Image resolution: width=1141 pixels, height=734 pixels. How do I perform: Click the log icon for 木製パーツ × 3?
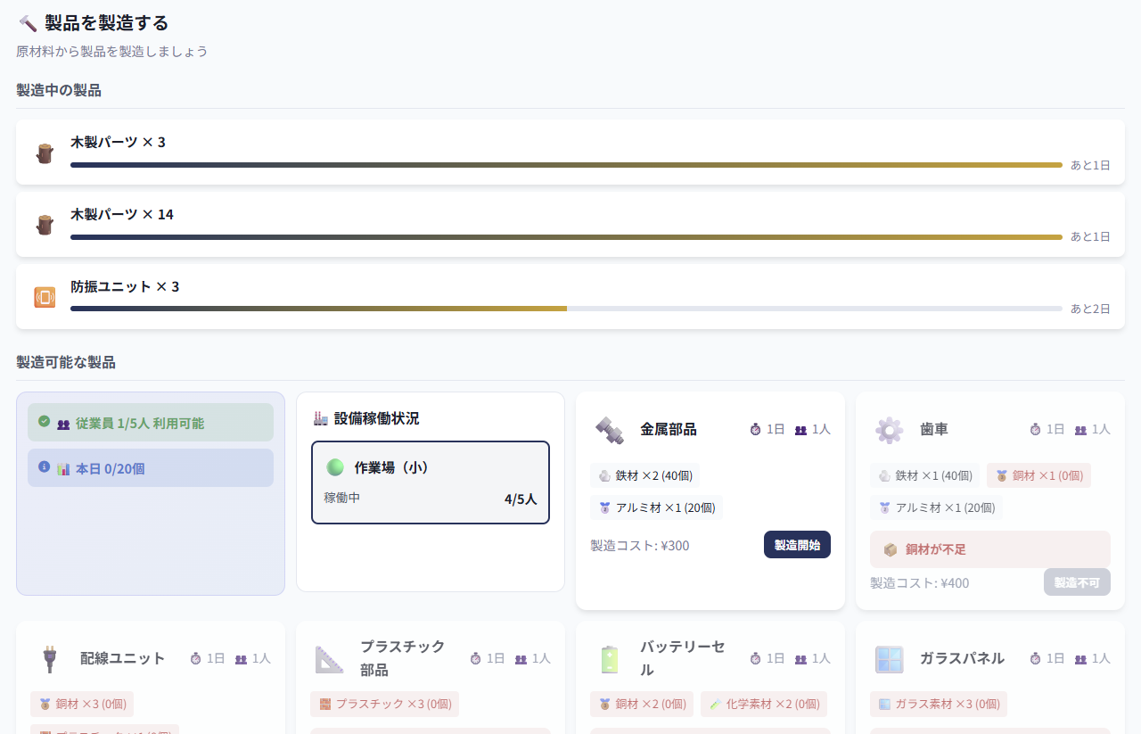45,153
